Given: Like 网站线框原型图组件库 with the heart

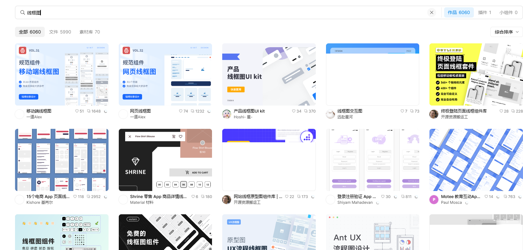Looking at the screenshot, I should 287,197.
